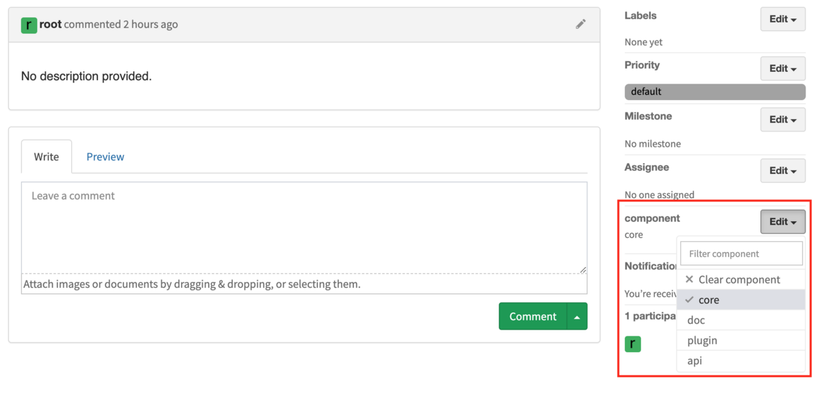
Task: Collapse the component Edit dropdown
Action: 783,221
